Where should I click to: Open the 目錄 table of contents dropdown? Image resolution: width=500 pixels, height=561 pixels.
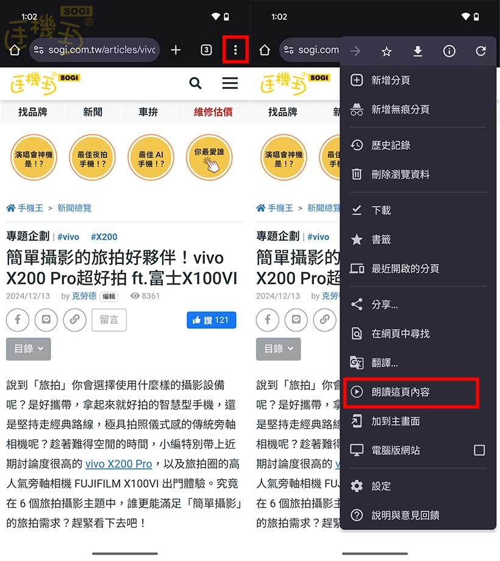pyautogui.click(x=28, y=349)
